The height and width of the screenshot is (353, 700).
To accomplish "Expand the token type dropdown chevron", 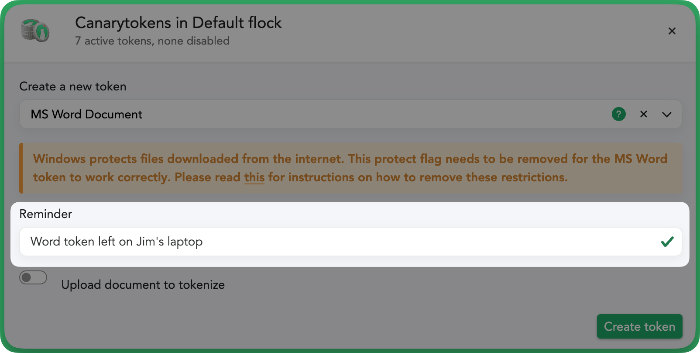I will pyautogui.click(x=667, y=114).
